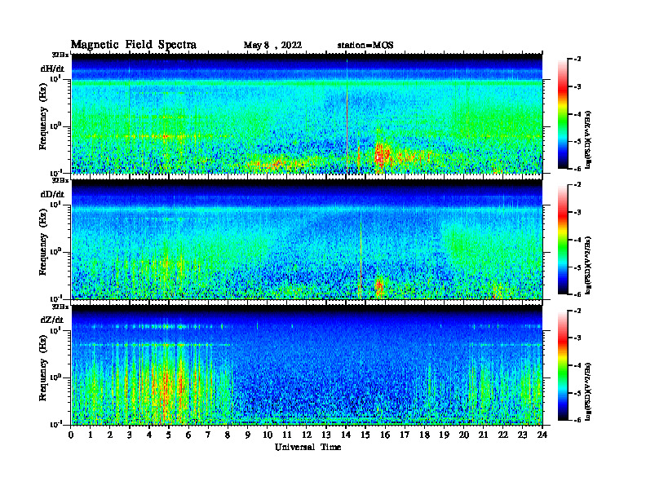Click hour 11 on the Universal Time axis
This screenshot has width=646, height=499.
point(287,435)
